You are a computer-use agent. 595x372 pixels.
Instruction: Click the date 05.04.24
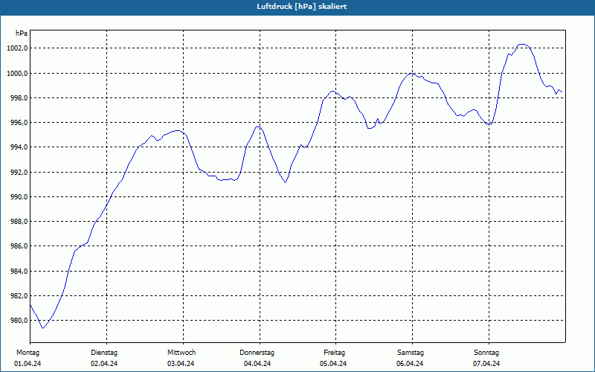tap(333, 364)
